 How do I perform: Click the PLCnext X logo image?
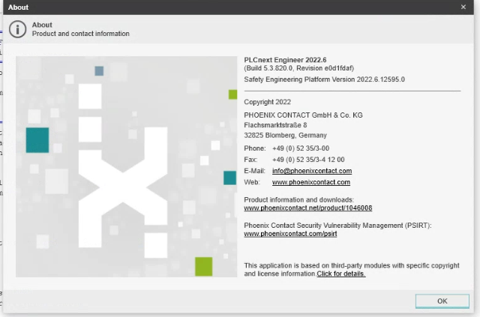[x=127, y=167]
